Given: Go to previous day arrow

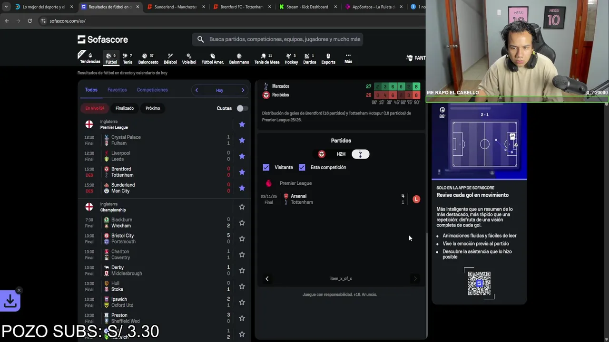Looking at the screenshot, I should (196, 90).
